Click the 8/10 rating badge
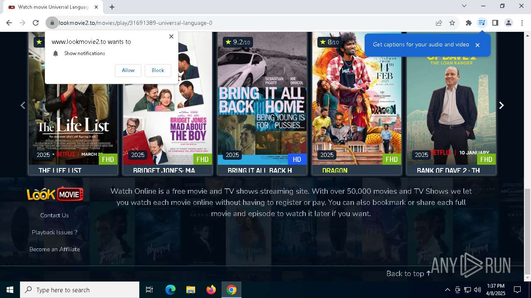The image size is (531, 298). [329, 42]
